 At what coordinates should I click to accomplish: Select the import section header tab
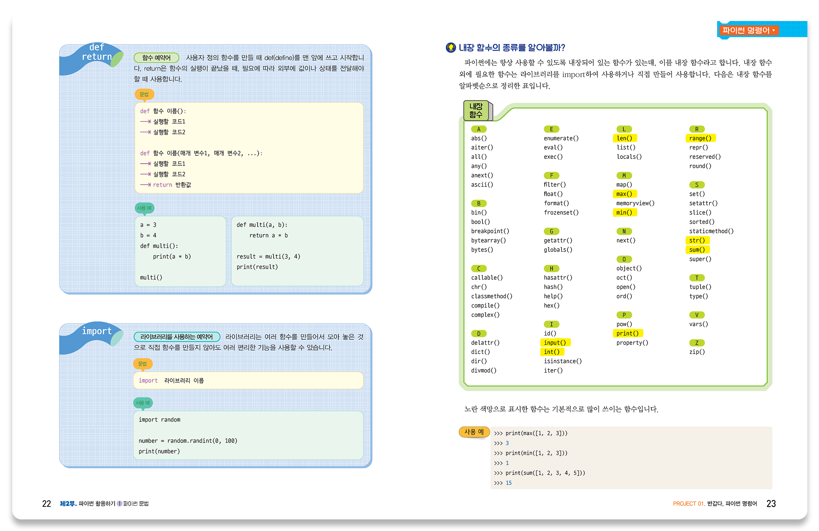[x=96, y=331]
